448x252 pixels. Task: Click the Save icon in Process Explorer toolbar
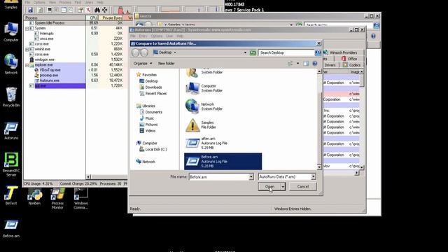point(30,10)
